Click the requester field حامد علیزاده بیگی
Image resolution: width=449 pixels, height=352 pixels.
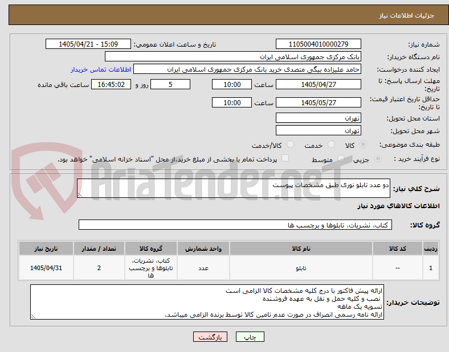click(247, 69)
